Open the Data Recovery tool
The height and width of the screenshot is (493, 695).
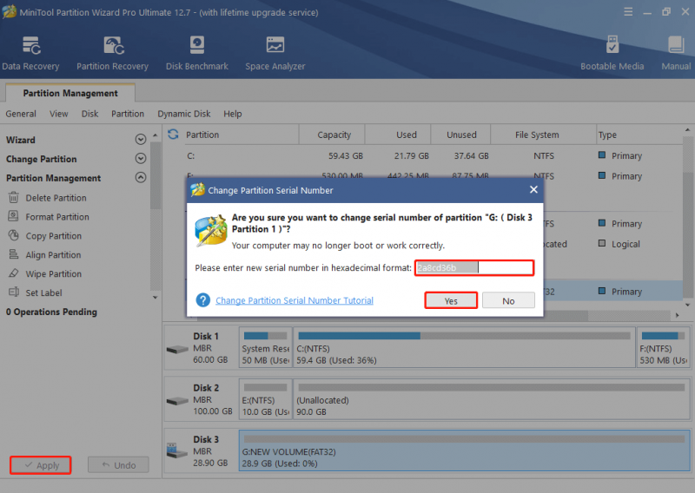(30, 53)
